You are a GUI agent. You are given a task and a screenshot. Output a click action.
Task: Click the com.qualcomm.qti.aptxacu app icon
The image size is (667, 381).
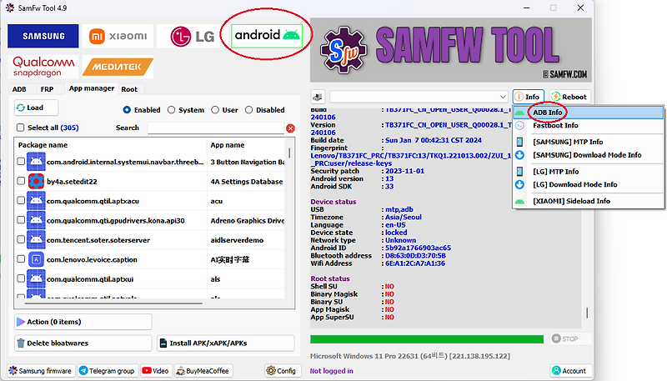tap(36, 201)
